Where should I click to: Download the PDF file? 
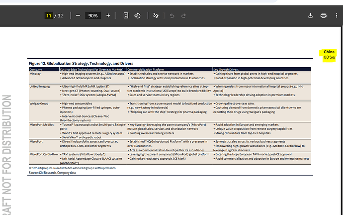(311, 15)
